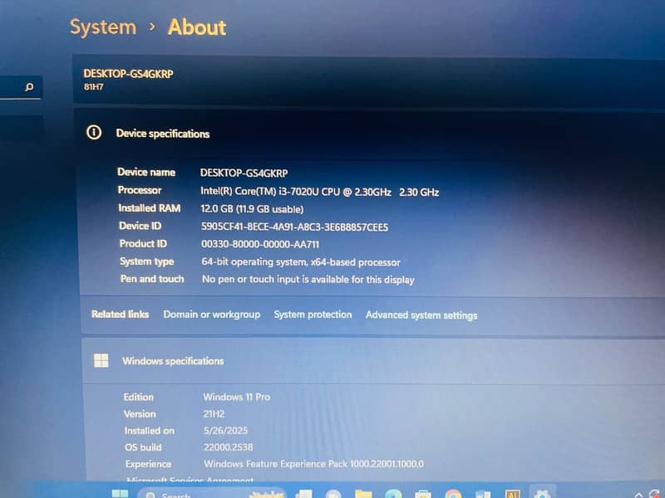
Task: Click the Windows logo beside Windows specifications
Action: [101, 360]
